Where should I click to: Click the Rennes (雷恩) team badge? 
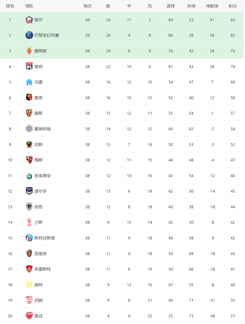[x=29, y=97]
